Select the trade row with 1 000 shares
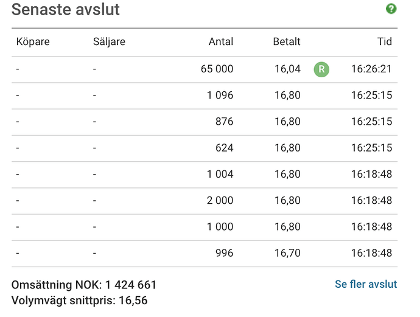 (x=205, y=227)
